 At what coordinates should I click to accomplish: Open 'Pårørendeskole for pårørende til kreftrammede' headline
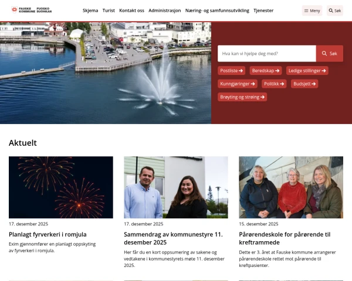point(285,238)
